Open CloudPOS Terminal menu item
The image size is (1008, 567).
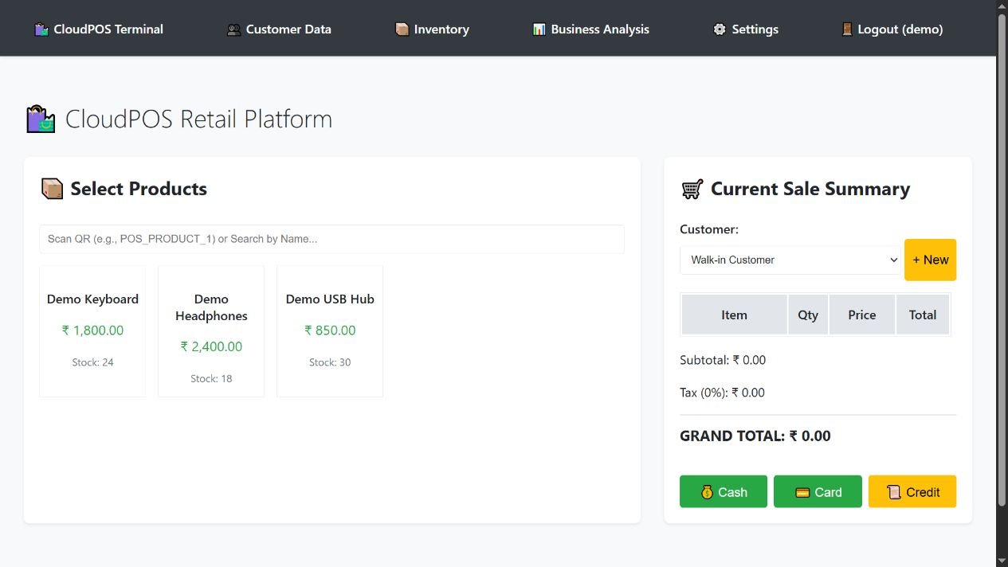[99, 29]
